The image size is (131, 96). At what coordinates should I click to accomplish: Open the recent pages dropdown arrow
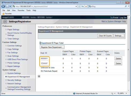10,6
